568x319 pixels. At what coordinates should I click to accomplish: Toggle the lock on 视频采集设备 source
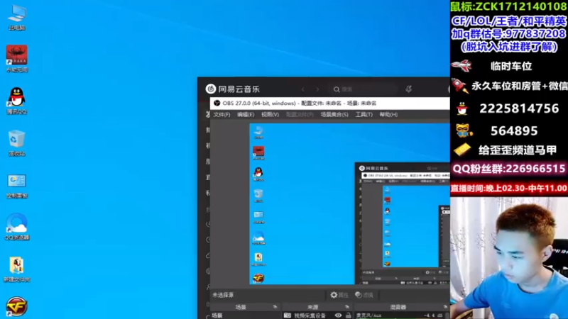click(x=348, y=315)
